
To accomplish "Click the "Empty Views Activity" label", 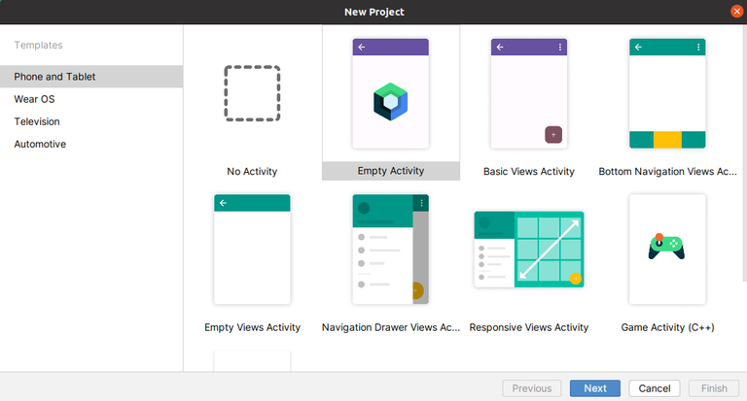I will 252,327.
